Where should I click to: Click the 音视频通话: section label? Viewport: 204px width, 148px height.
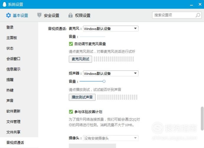click(57, 29)
